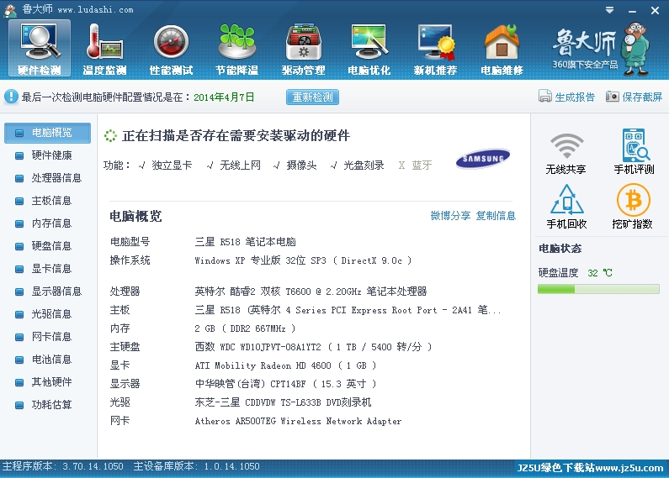Click 生成报告 to generate a report
This screenshot has height=478, width=669.
(x=566, y=97)
